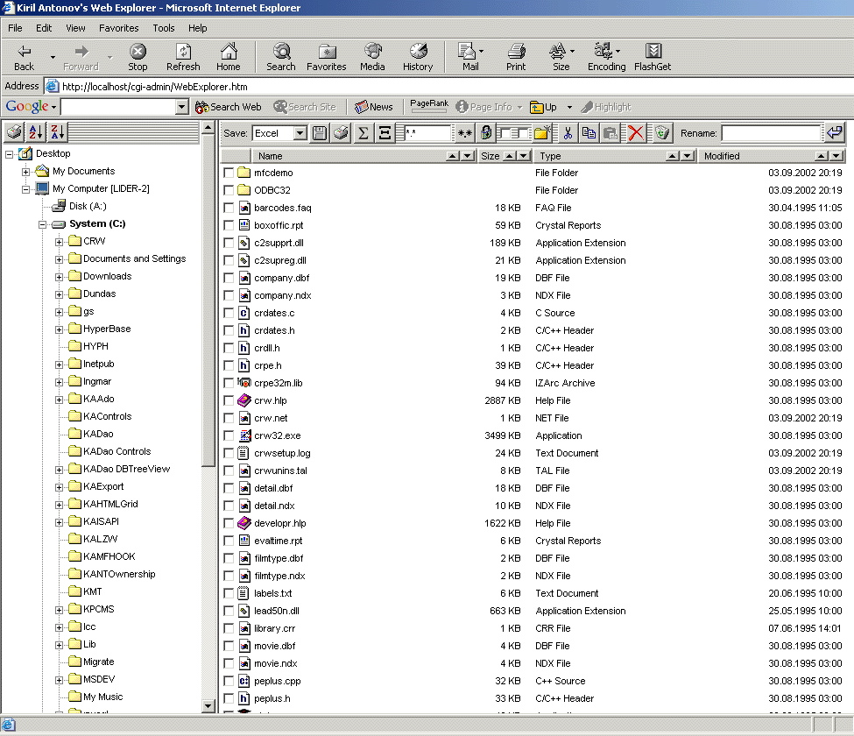The height and width of the screenshot is (736, 854).
Task: Open the Save format dropdown showing Excel
Action: tap(300, 133)
